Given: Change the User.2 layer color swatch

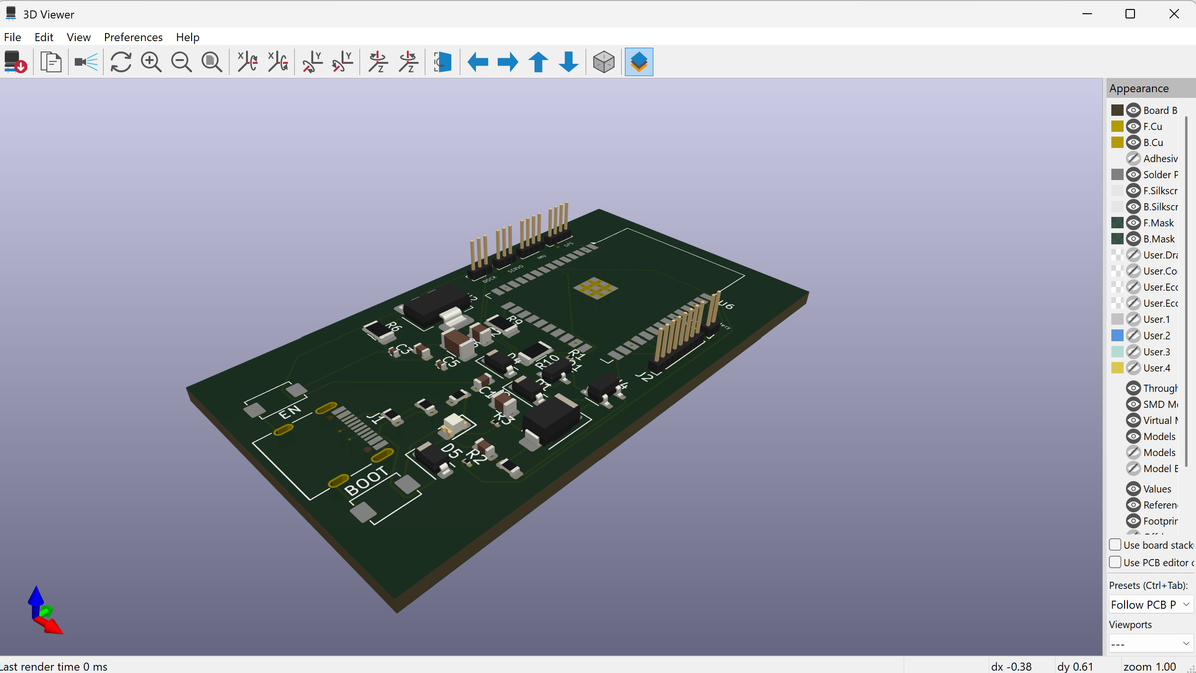Looking at the screenshot, I should coord(1117,335).
